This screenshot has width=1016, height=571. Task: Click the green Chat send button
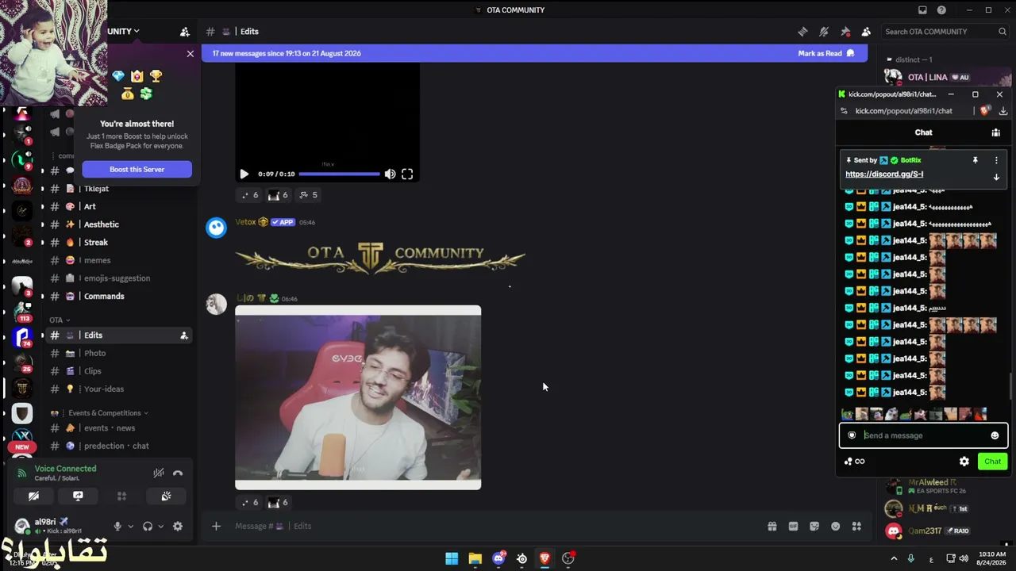tap(993, 462)
